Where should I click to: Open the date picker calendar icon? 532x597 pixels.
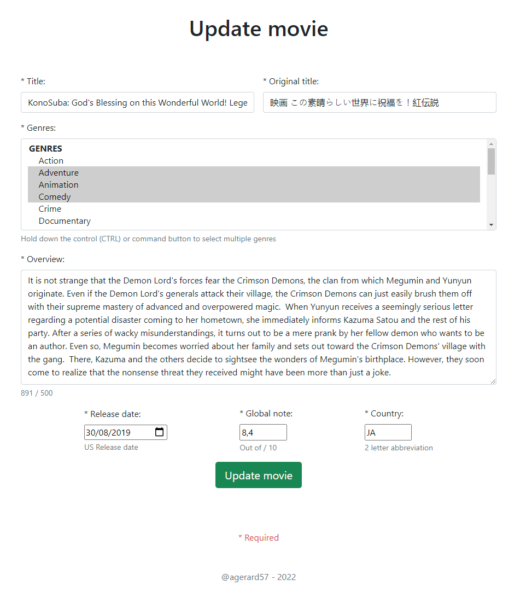pyautogui.click(x=159, y=432)
